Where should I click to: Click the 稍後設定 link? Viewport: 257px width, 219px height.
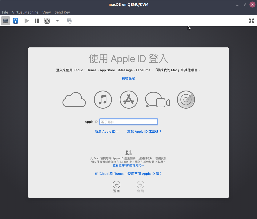[x=128, y=78]
